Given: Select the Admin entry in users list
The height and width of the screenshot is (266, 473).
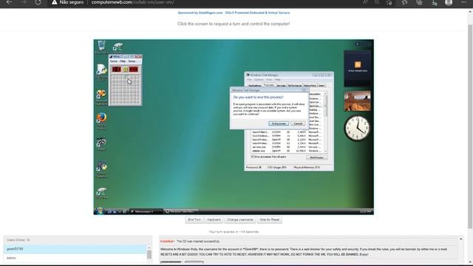Looking at the screenshot, I should (75, 258).
